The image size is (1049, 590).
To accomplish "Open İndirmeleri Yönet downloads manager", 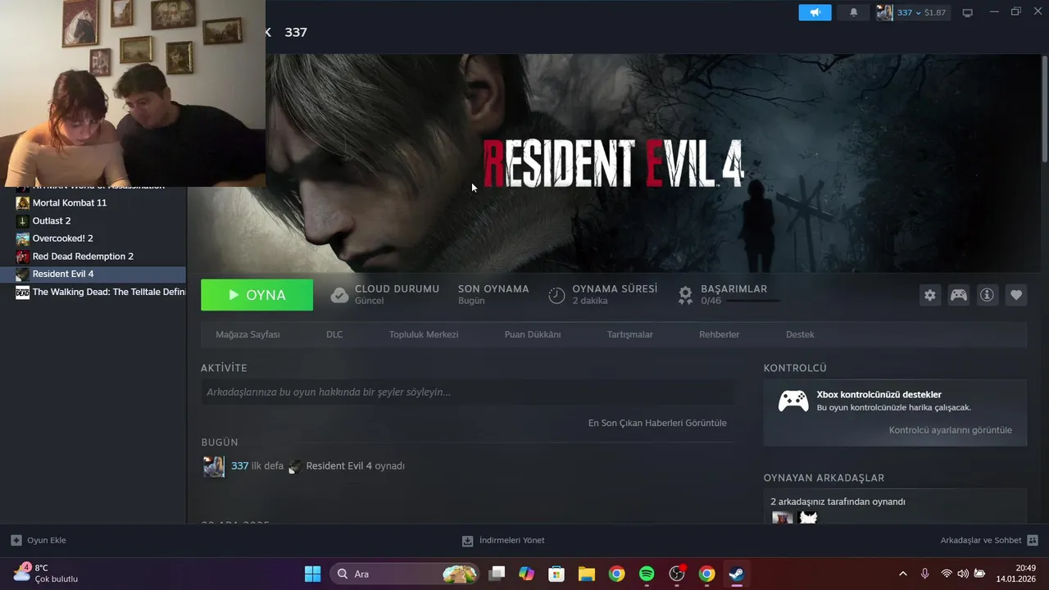I will point(503,540).
